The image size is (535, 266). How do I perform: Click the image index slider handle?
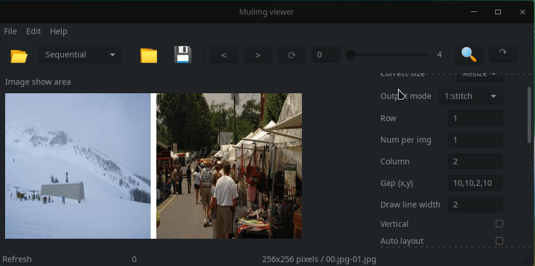[350, 55]
